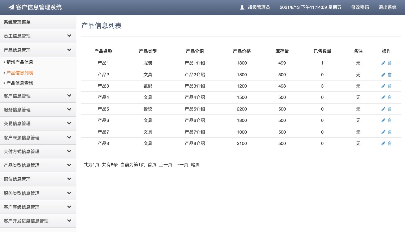Delete 产品2 using the trash icon
Screen dimensions: 405x232
pyautogui.click(x=390, y=75)
